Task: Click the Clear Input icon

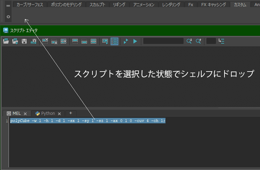Action: (x=54, y=41)
